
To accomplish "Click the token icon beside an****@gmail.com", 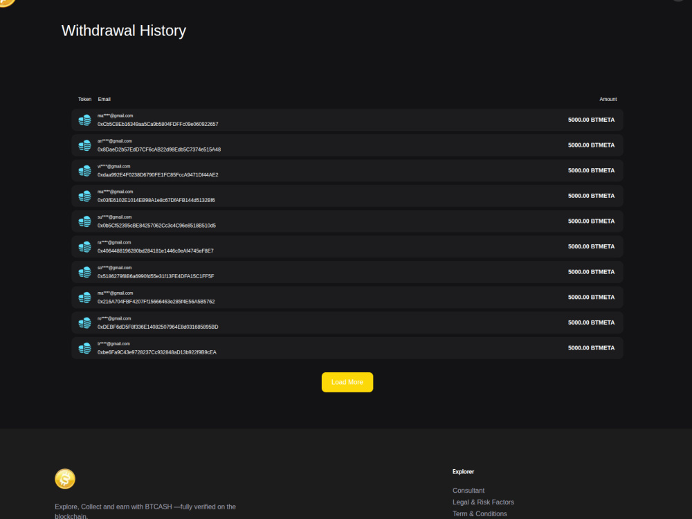I will click(x=84, y=145).
